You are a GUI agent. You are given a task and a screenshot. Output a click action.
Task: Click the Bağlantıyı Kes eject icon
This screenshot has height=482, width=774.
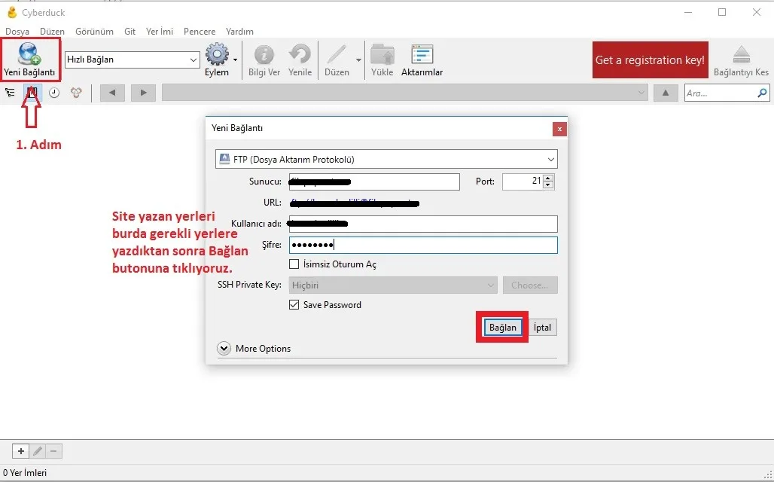pyautogui.click(x=741, y=54)
